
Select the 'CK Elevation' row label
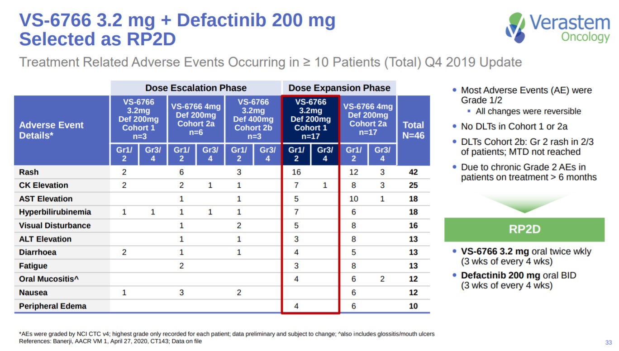[43, 185]
